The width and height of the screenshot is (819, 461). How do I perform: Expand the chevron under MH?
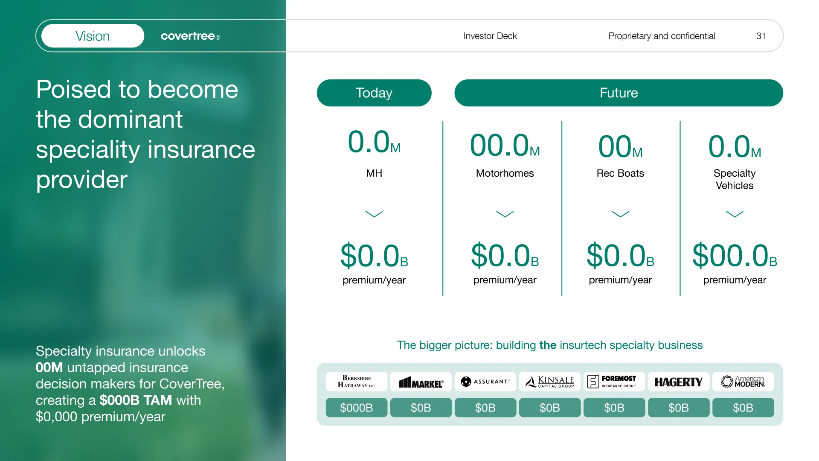pos(374,214)
